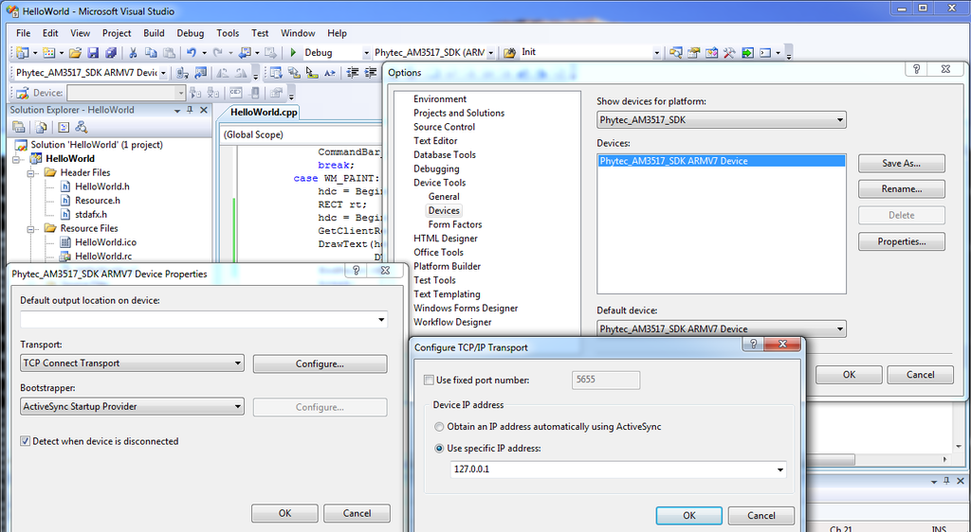This screenshot has width=971, height=532.
Task: Open the Debug solution configuration dropdown
Action: pos(366,53)
